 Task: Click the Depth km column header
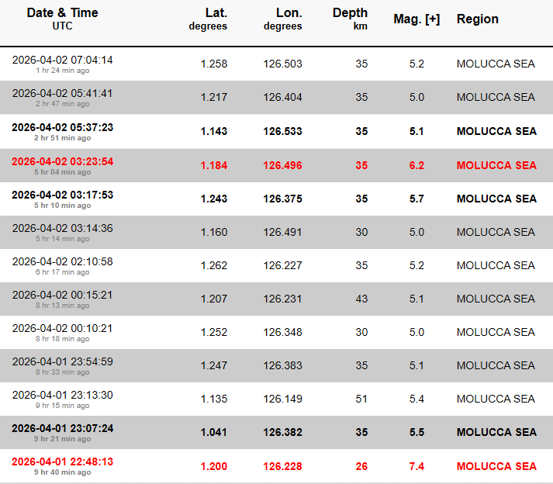(x=350, y=19)
